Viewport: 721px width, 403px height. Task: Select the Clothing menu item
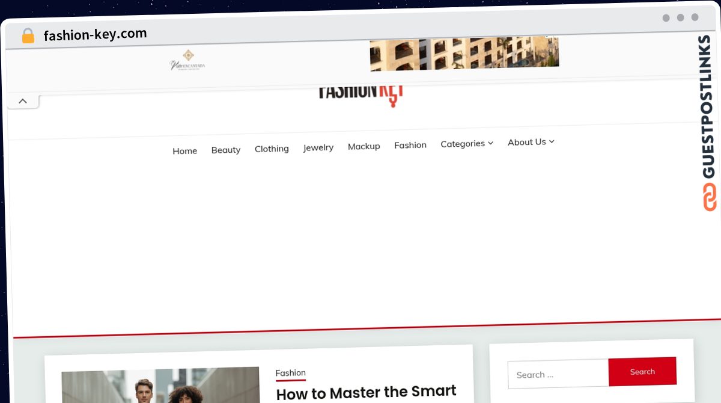272,149
